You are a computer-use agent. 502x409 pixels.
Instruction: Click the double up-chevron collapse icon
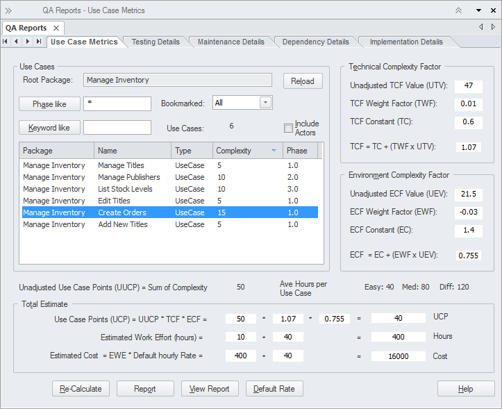click(458, 10)
